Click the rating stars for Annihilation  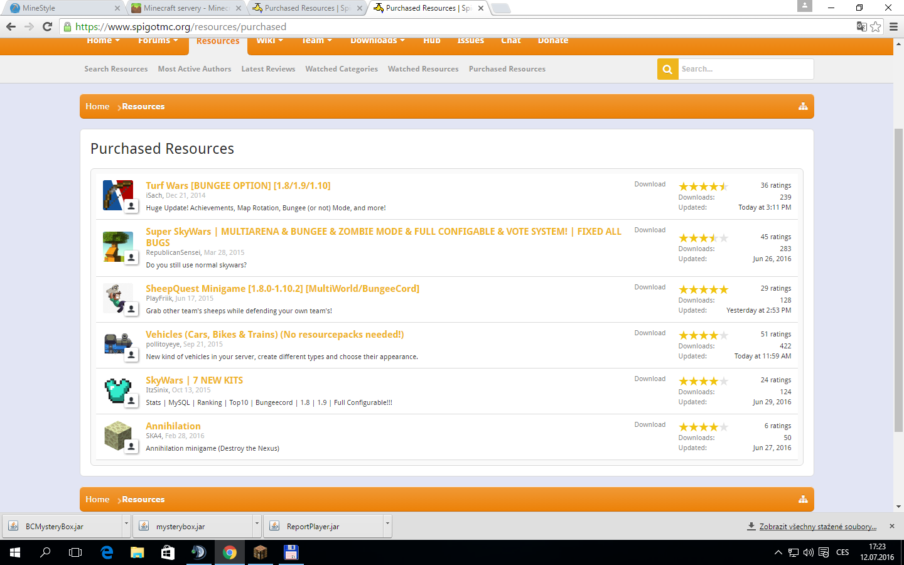pos(703,427)
